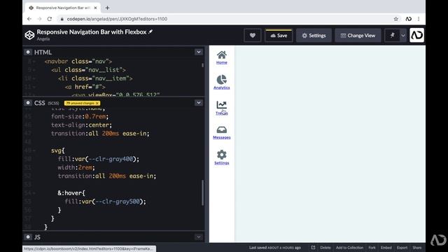
Task: Go forward with browser forward arrow
Action: tap(39, 19)
